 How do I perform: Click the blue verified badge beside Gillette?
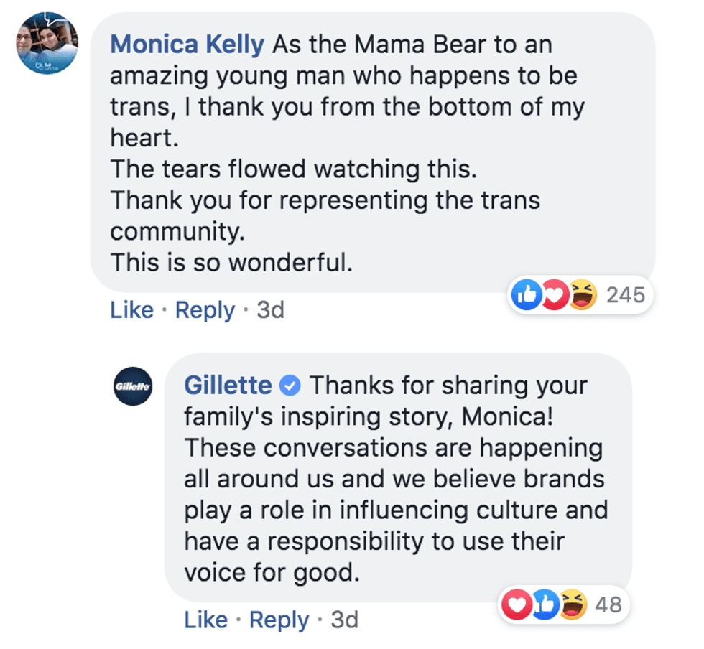(x=290, y=386)
